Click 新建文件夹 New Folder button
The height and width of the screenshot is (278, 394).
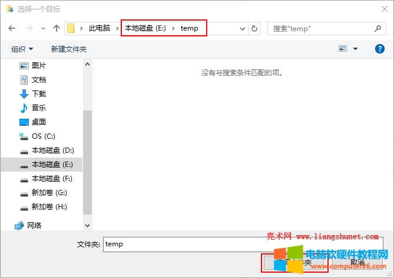(69, 49)
